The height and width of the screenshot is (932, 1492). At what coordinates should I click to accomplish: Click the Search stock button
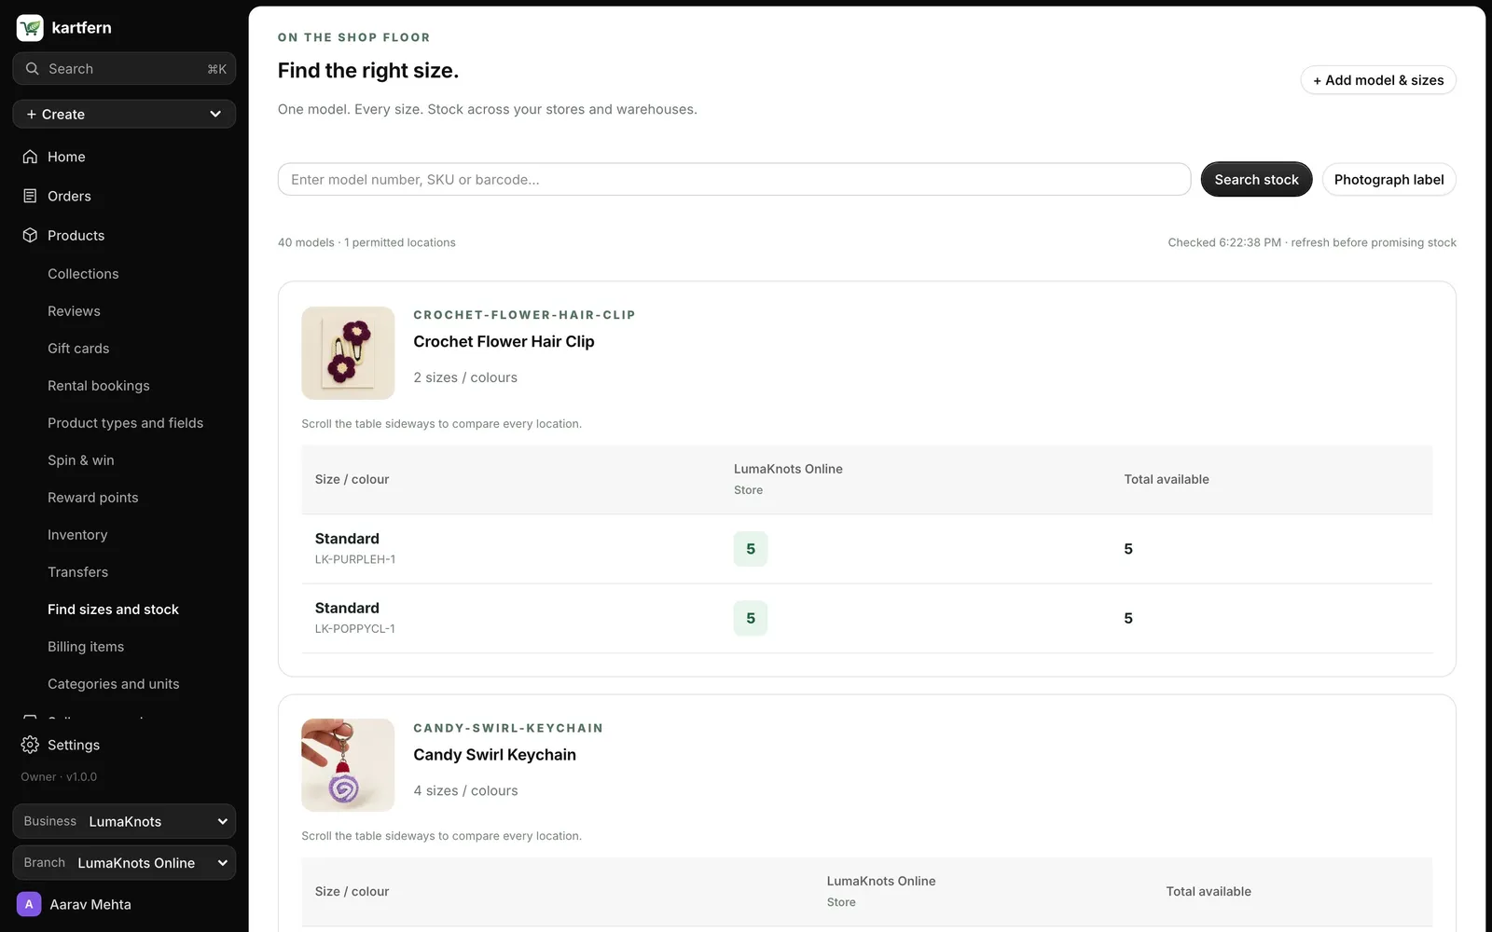click(1256, 180)
